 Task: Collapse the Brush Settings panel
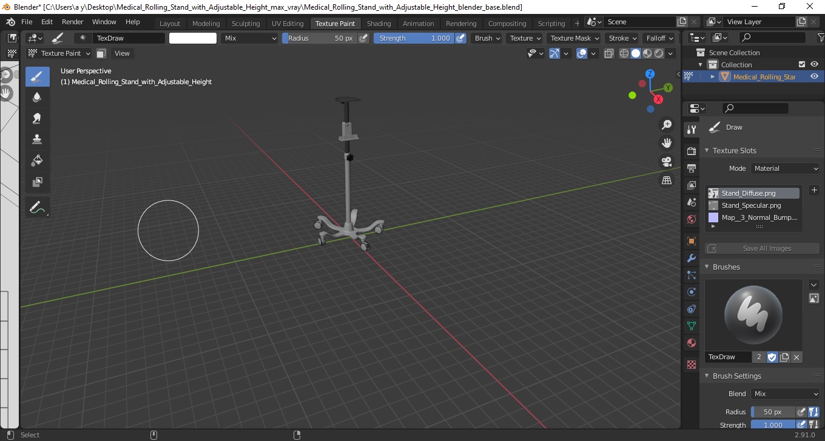point(736,376)
